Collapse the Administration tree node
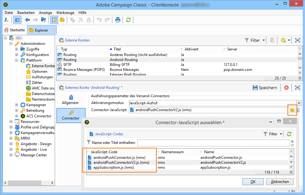The width and height of the screenshot is (305, 195). pos(11,44)
